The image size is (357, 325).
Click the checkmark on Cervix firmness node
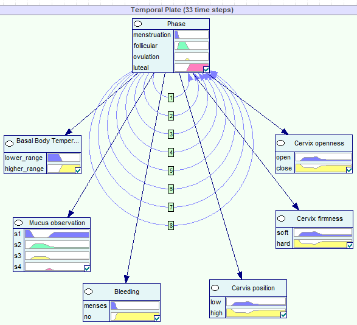click(350, 245)
